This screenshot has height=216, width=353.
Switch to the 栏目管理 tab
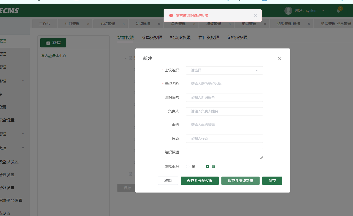72,24
